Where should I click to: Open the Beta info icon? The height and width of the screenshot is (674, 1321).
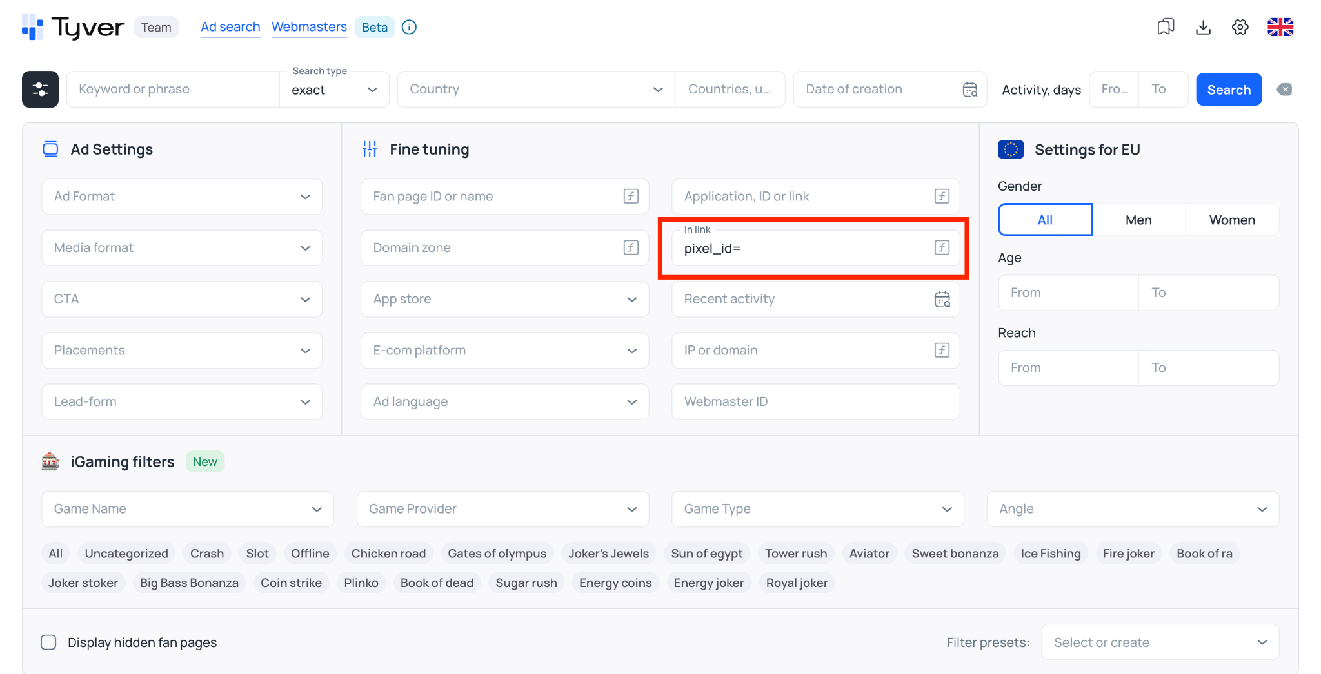pos(409,27)
